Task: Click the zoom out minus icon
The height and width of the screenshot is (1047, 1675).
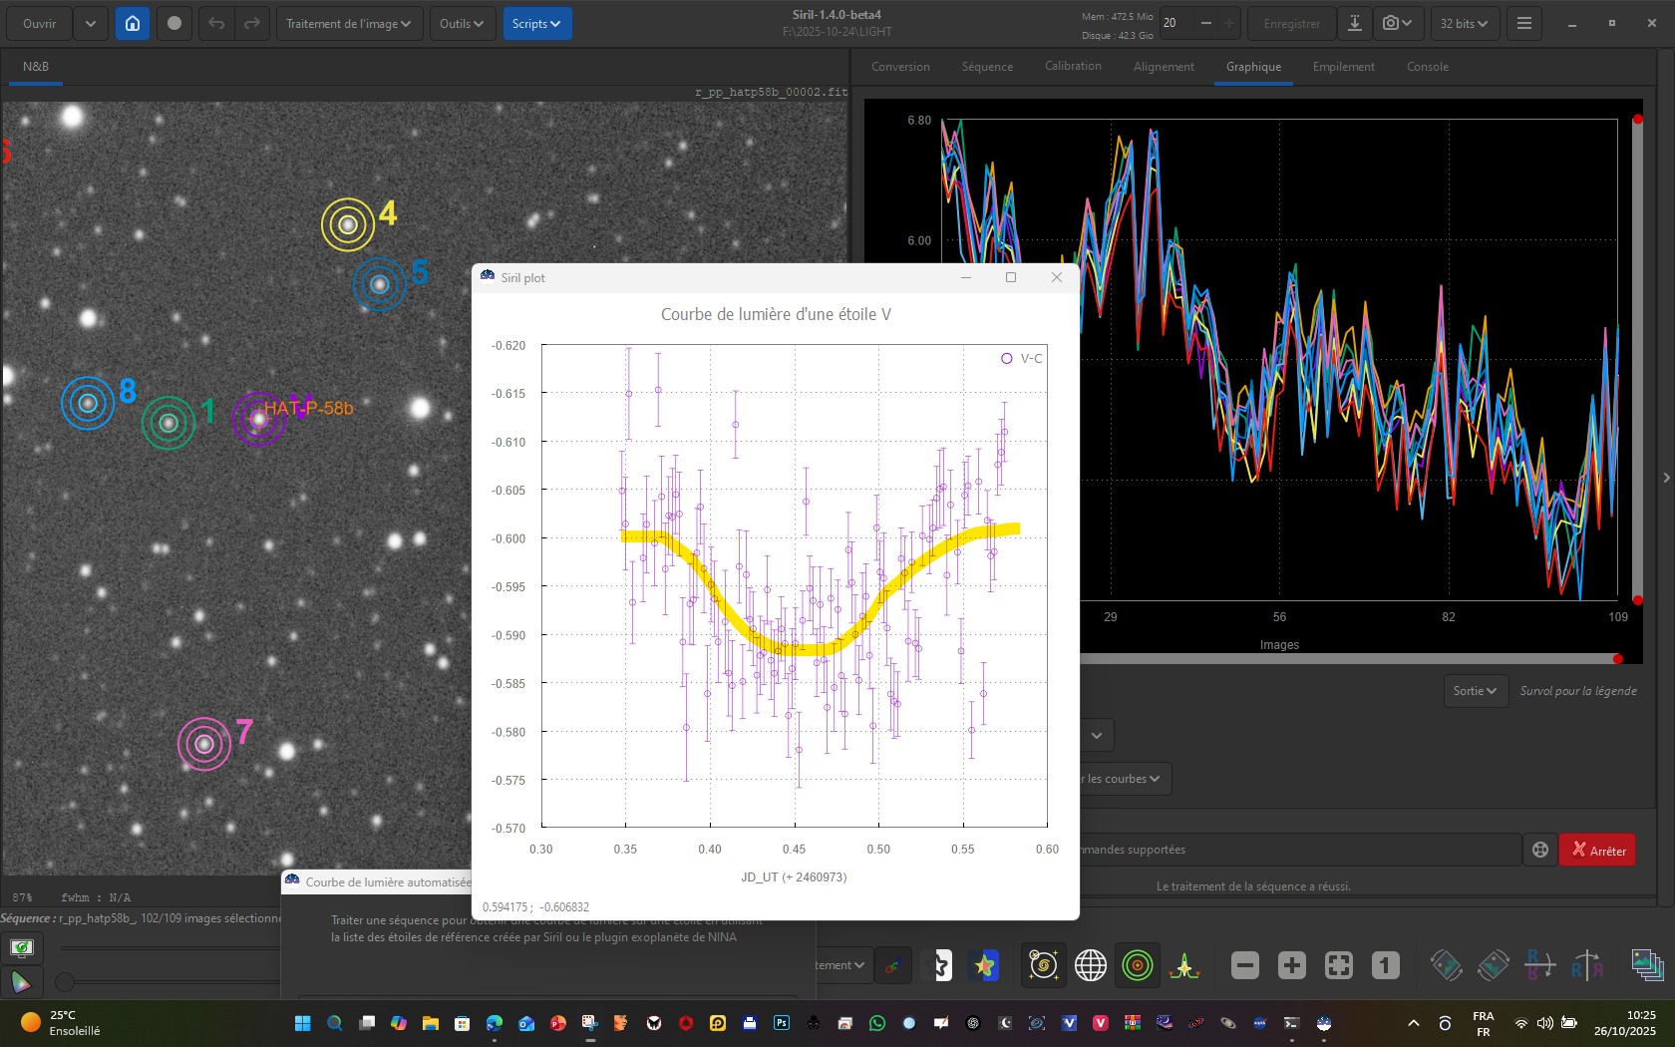Action: [1244, 965]
